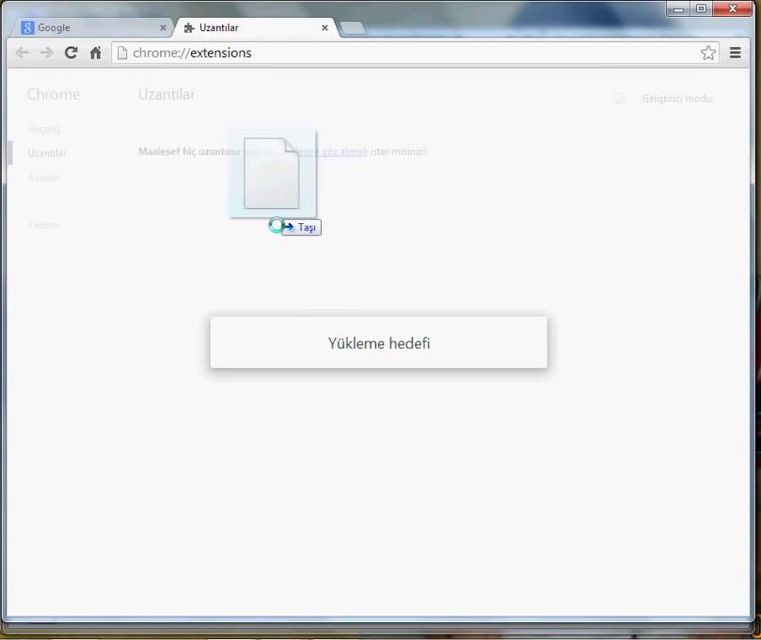Click the page icon in the address bar
The width and height of the screenshot is (761, 640).
123,52
